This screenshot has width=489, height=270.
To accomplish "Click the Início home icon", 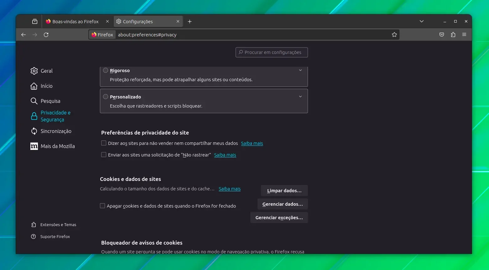I will [x=34, y=86].
